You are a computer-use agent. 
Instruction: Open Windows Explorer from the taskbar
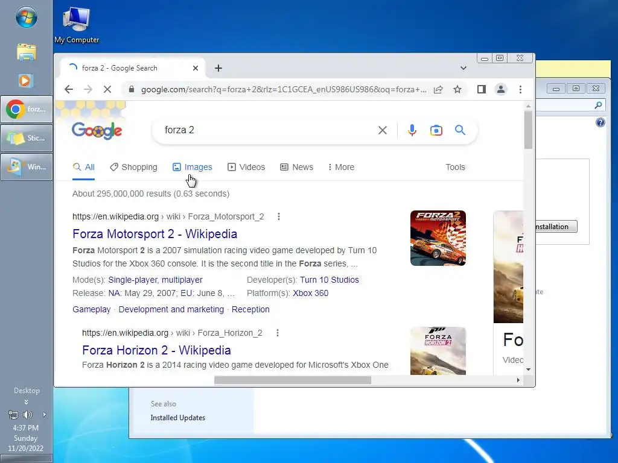pyautogui.click(x=27, y=52)
